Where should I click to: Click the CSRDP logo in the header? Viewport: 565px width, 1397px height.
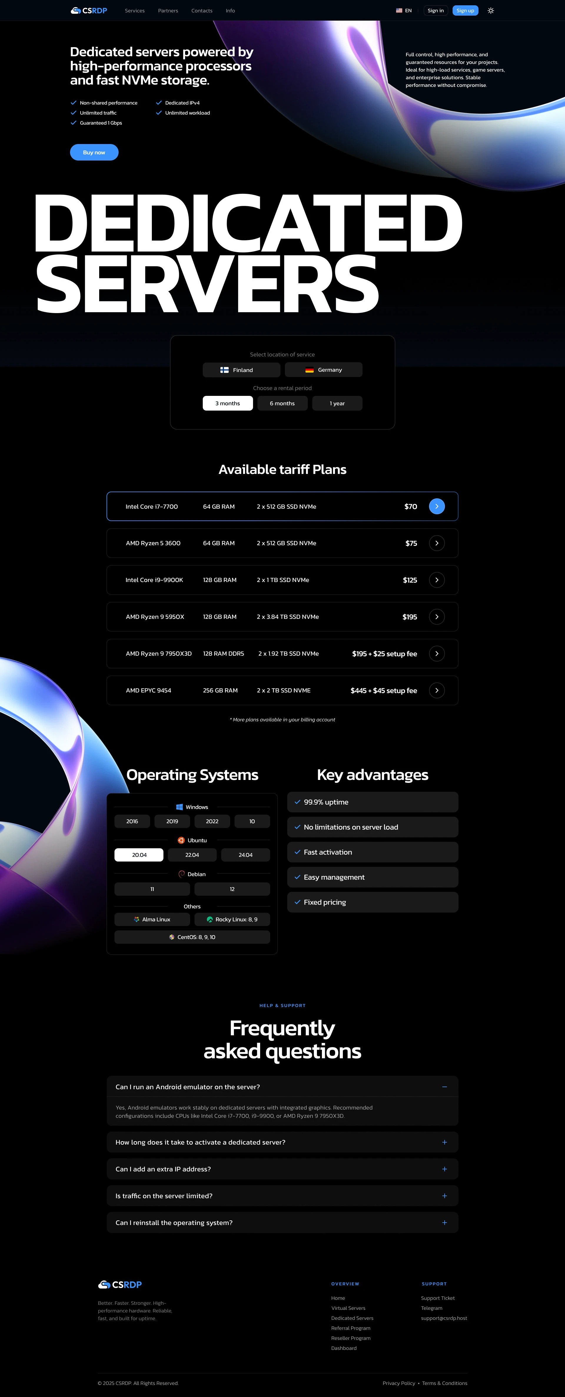[89, 11]
